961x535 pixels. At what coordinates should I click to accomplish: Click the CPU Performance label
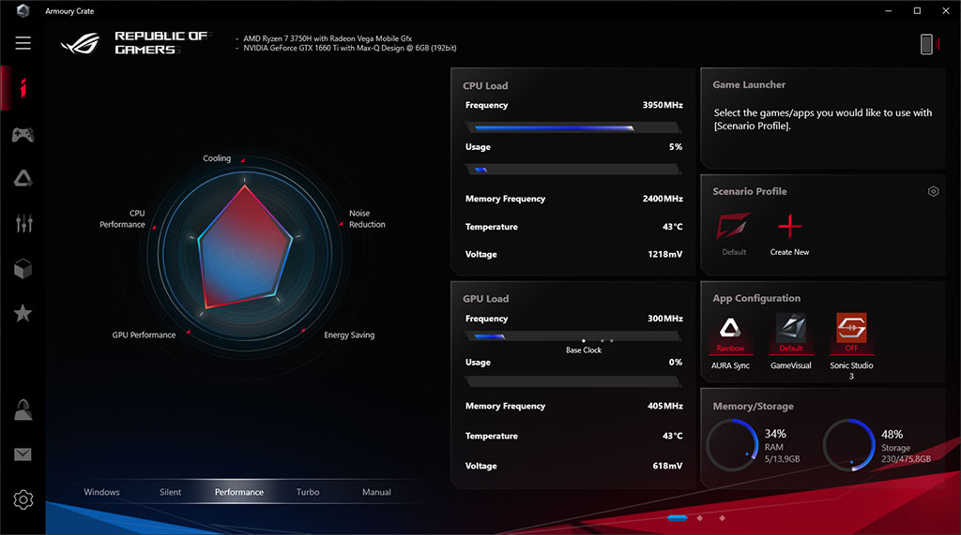point(123,218)
